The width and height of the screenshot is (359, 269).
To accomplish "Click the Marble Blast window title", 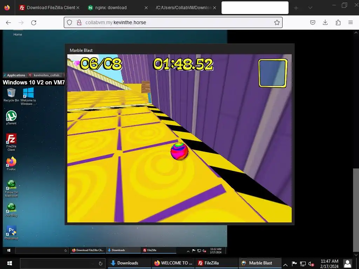I will (x=81, y=50).
